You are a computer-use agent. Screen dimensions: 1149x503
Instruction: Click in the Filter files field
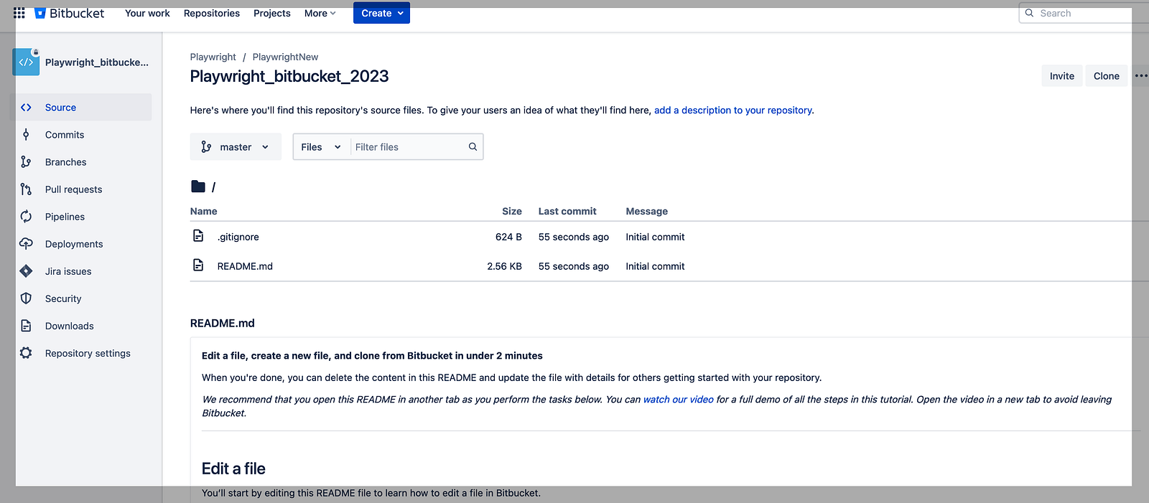(x=408, y=147)
